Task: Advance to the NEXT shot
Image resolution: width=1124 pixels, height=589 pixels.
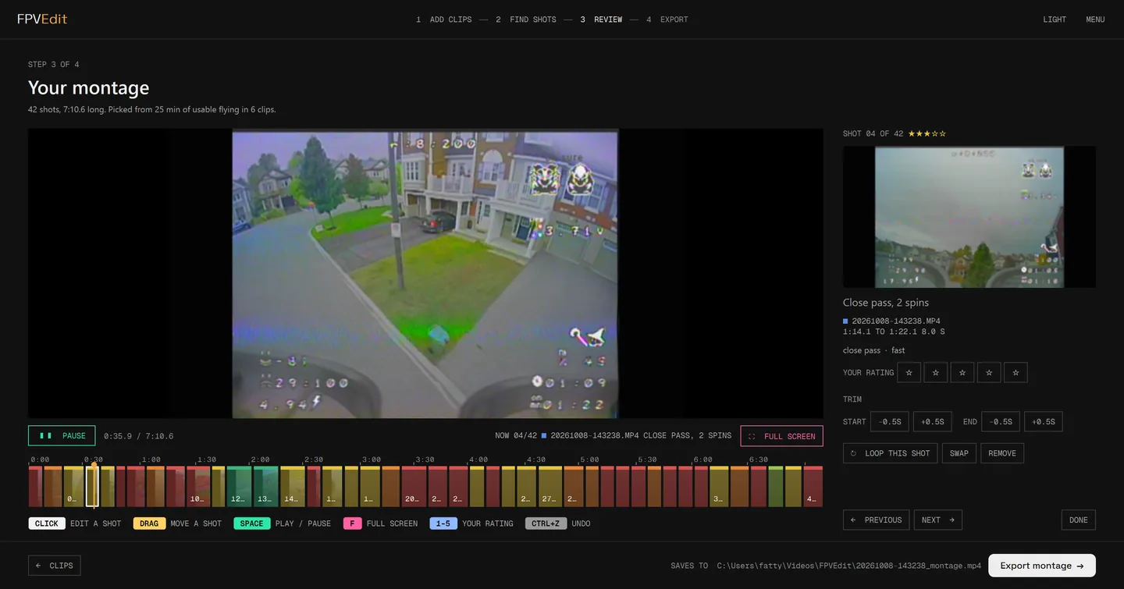Action: point(937,520)
